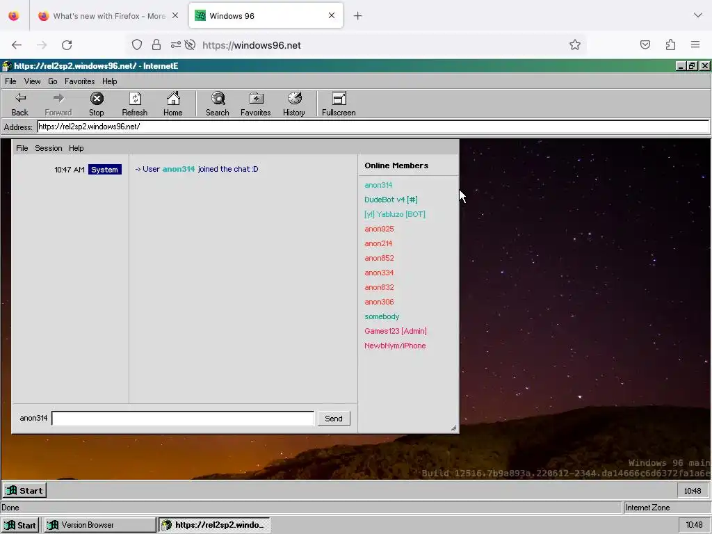This screenshot has width=712, height=534.
Task: Select member anon214
Action: [378, 243]
